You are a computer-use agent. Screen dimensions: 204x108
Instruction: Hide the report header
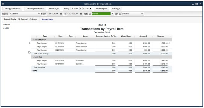tap(101, 8)
